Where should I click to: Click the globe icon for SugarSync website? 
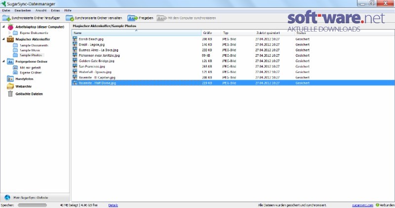[x=7, y=198]
